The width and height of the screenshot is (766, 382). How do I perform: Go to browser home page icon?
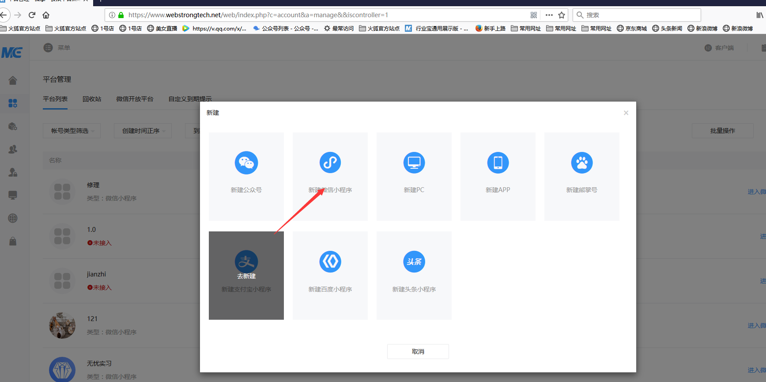coord(46,15)
